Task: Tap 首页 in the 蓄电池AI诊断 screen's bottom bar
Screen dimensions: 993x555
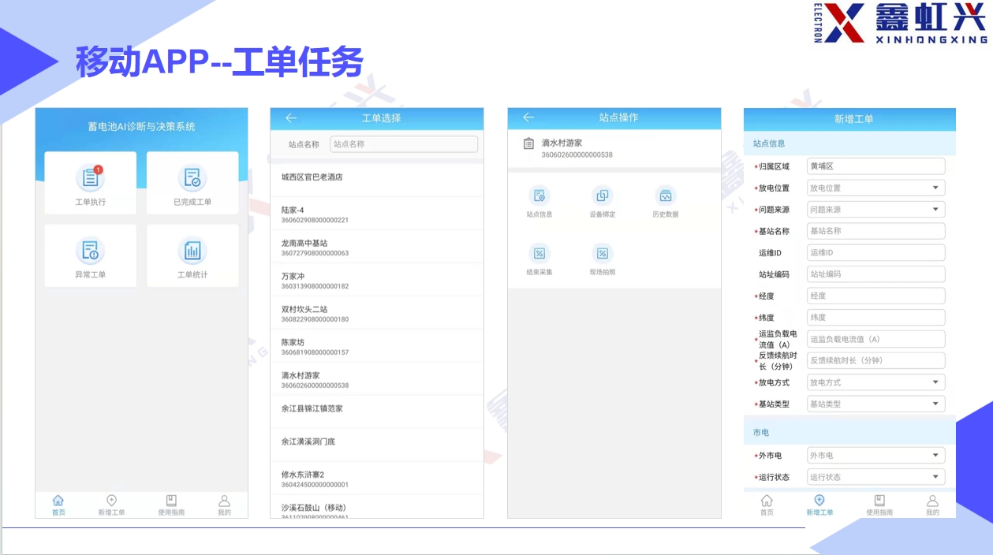Action: click(x=58, y=505)
